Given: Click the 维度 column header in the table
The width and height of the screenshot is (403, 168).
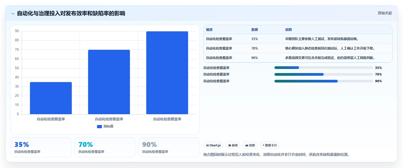Looking at the screenshot, I should 209,30.
